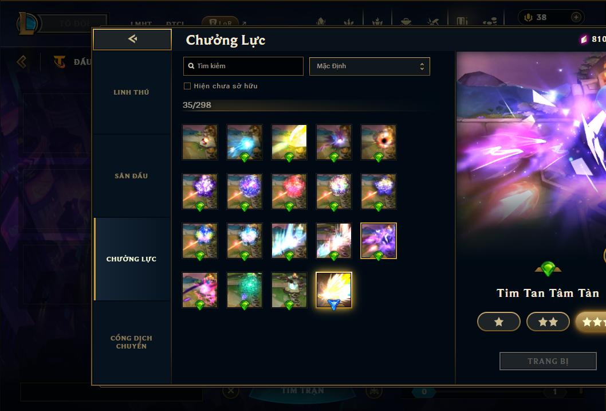This screenshot has height=411, width=606.
Task: Choose the glowing yellow boom with blue gem
Action: (334, 290)
